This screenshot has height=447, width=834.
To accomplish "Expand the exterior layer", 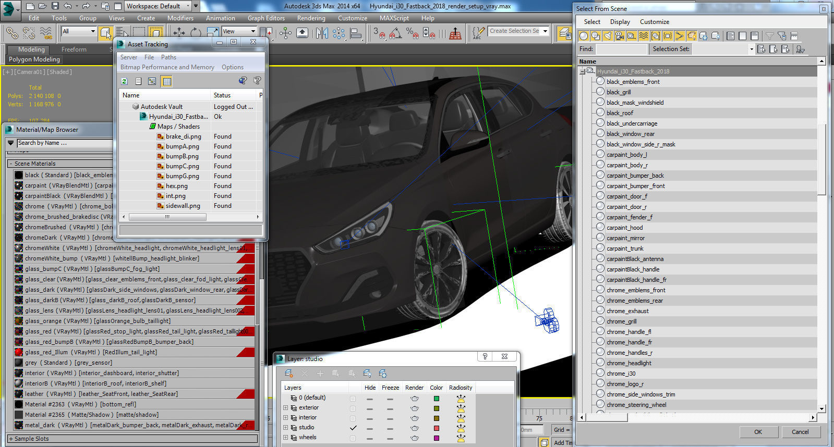I will coord(285,408).
